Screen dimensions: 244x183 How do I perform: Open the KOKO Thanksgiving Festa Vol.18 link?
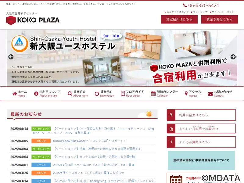104,181
